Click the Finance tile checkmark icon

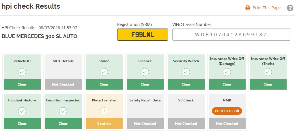coord(145,72)
